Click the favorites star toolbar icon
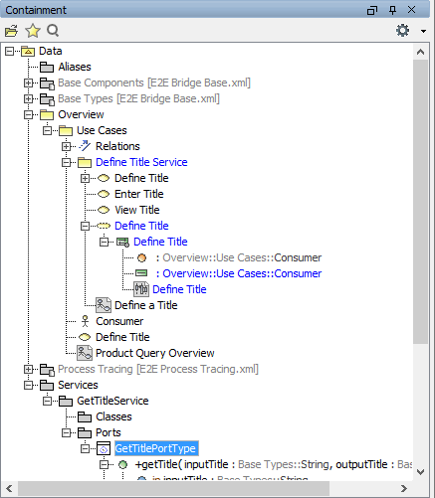This screenshot has height=498, width=435. 33,31
